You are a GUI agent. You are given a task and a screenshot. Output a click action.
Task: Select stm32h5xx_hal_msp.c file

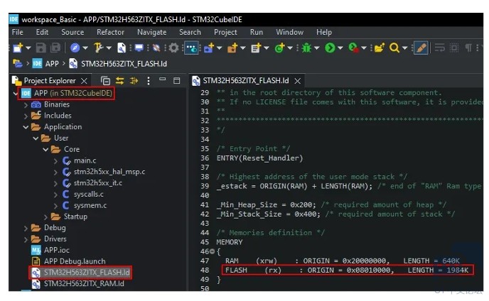(x=109, y=172)
